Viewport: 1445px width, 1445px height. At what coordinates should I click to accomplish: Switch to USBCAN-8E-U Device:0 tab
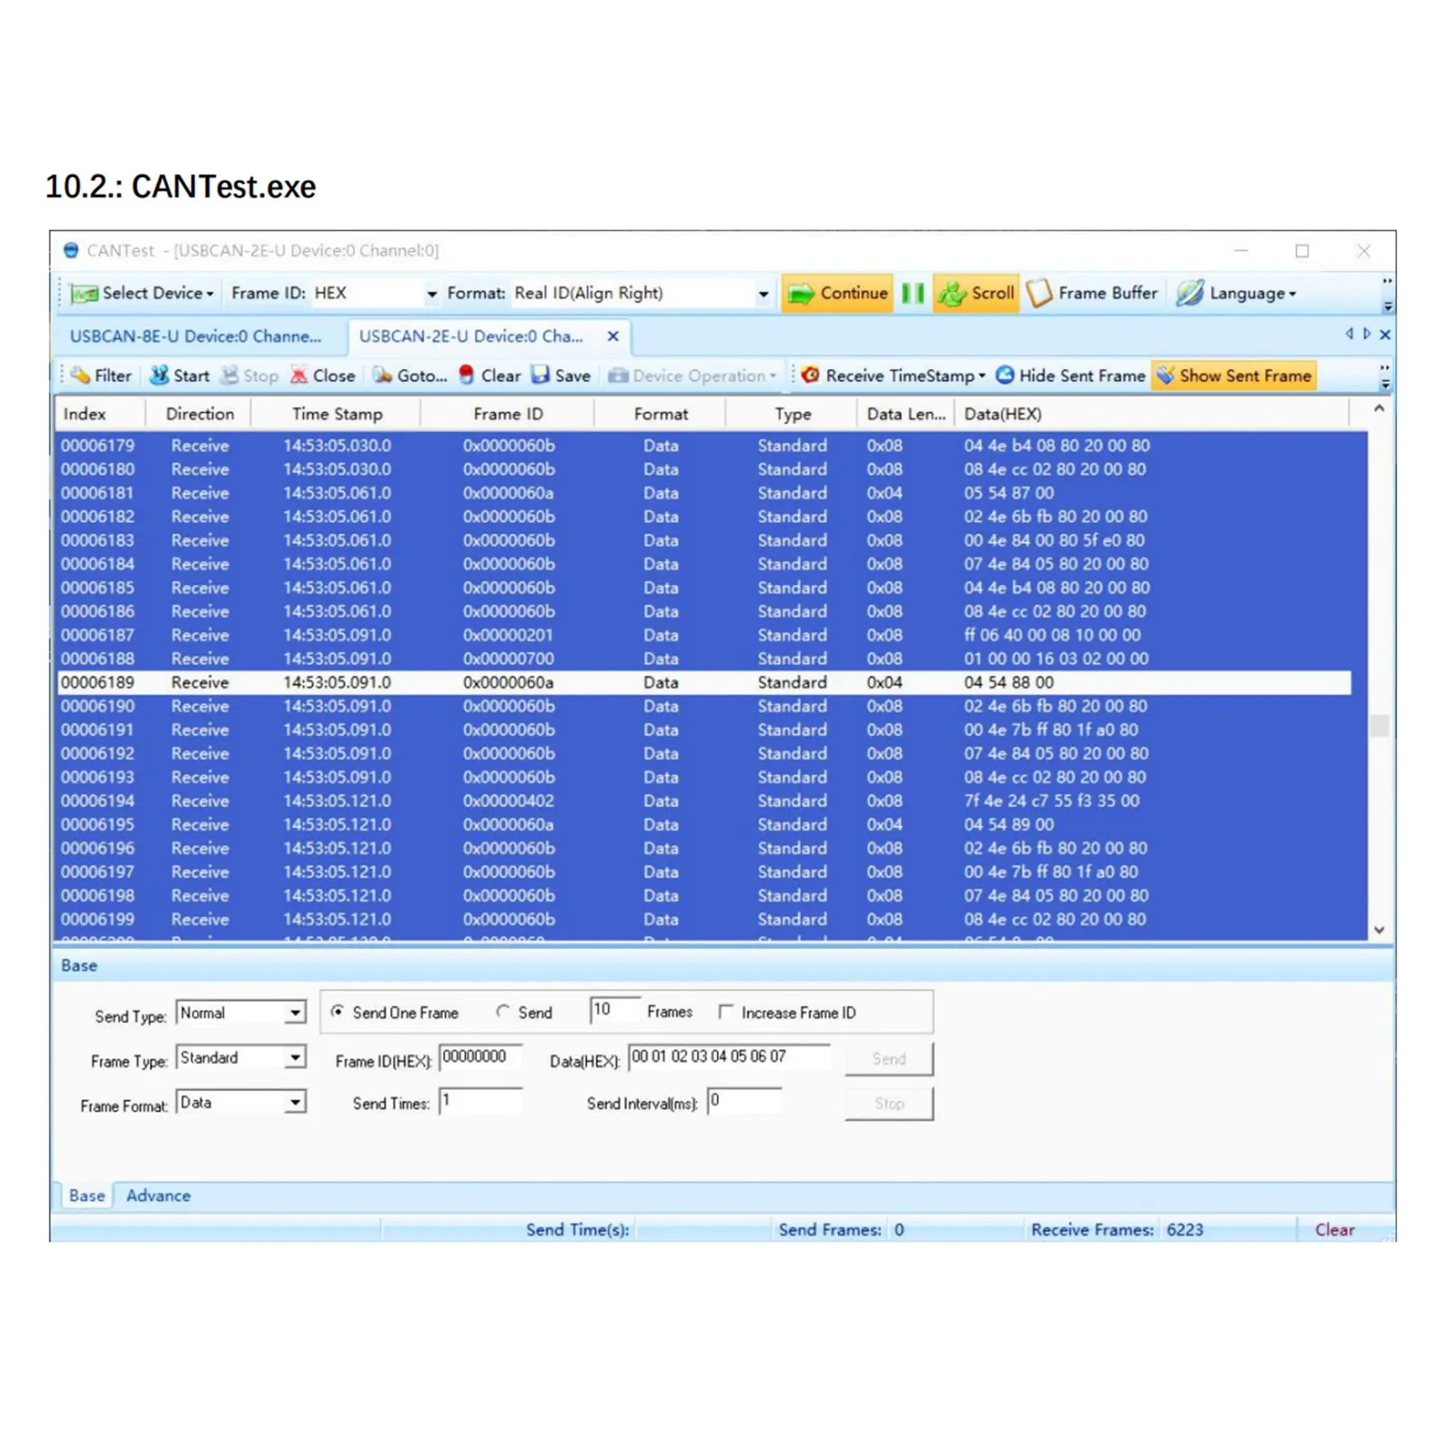[196, 336]
